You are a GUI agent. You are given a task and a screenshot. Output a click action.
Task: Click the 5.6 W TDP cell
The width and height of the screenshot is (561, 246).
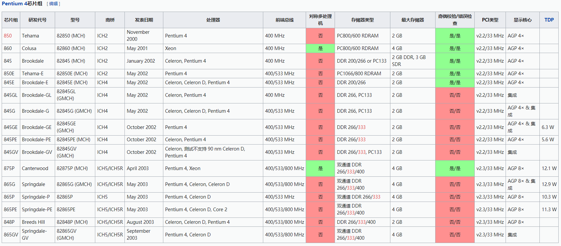(x=549, y=140)
